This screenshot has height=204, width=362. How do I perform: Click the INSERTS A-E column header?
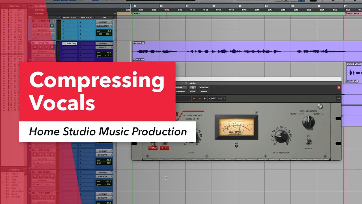coord(69,18)
